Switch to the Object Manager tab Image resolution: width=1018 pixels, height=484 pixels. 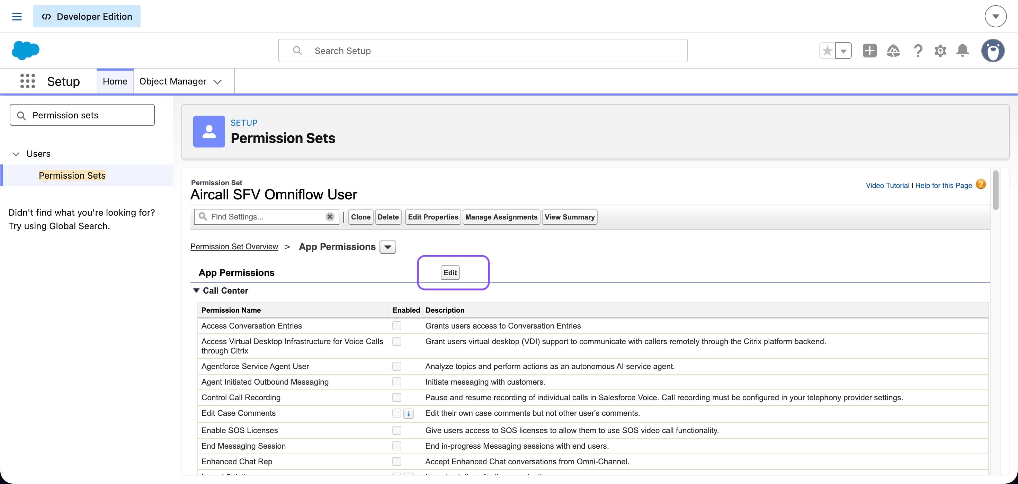[173, 81]
